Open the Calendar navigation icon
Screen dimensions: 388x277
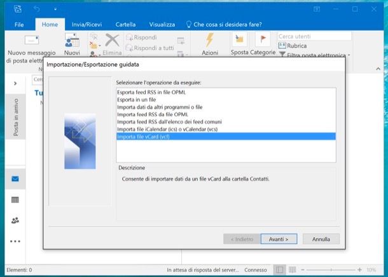coord(15,199)
